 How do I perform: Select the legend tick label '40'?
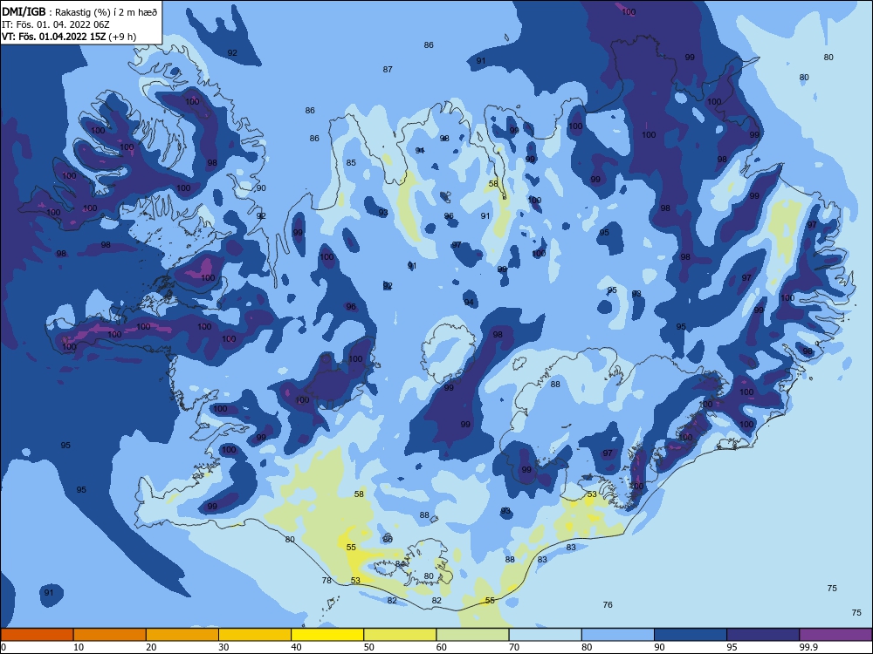click(x=297, y=647)
